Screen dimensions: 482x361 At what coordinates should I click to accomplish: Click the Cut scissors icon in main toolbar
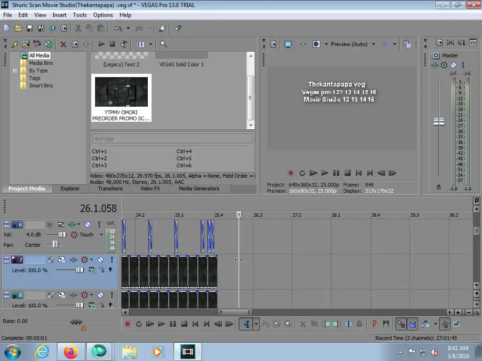[x=78, y=28]
